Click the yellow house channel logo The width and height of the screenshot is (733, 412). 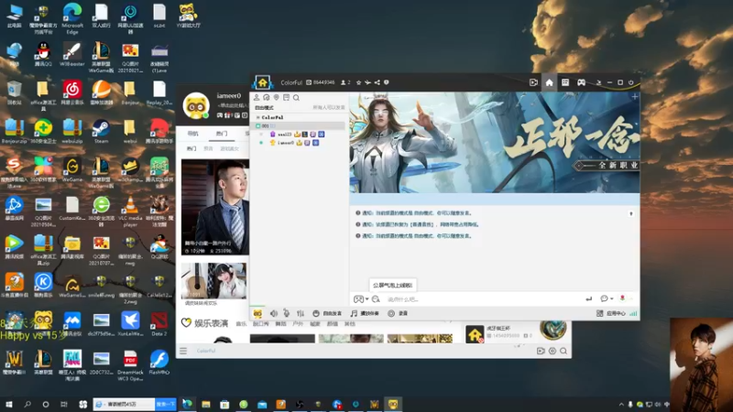point(263,82)
